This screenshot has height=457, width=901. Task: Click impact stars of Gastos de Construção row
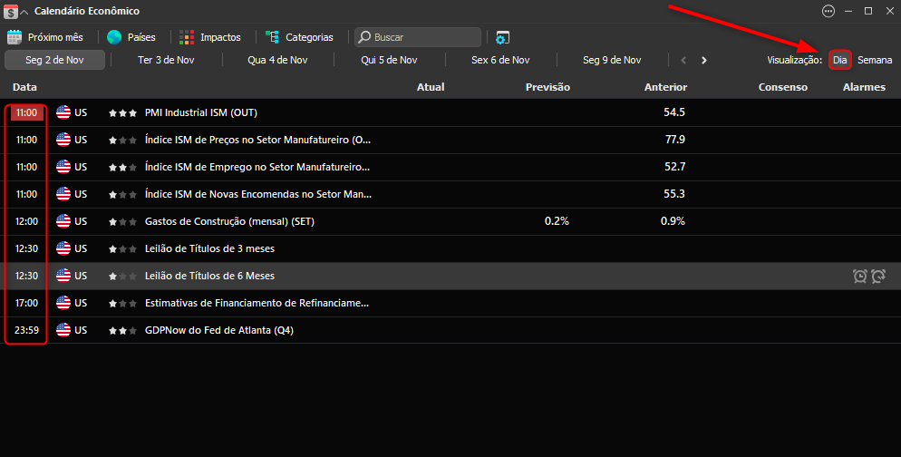(x=122, y=221)
